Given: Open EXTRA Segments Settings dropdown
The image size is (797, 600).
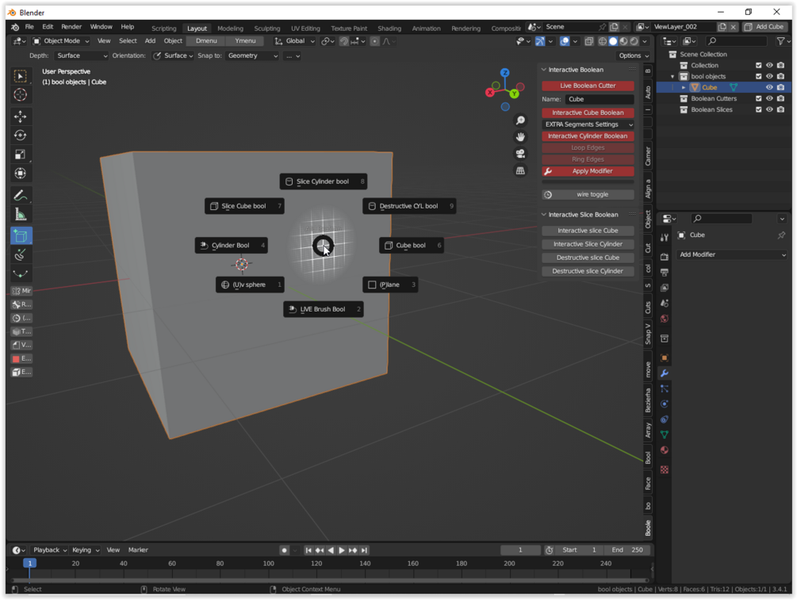Looking at the screenshot, I should 588,124.
